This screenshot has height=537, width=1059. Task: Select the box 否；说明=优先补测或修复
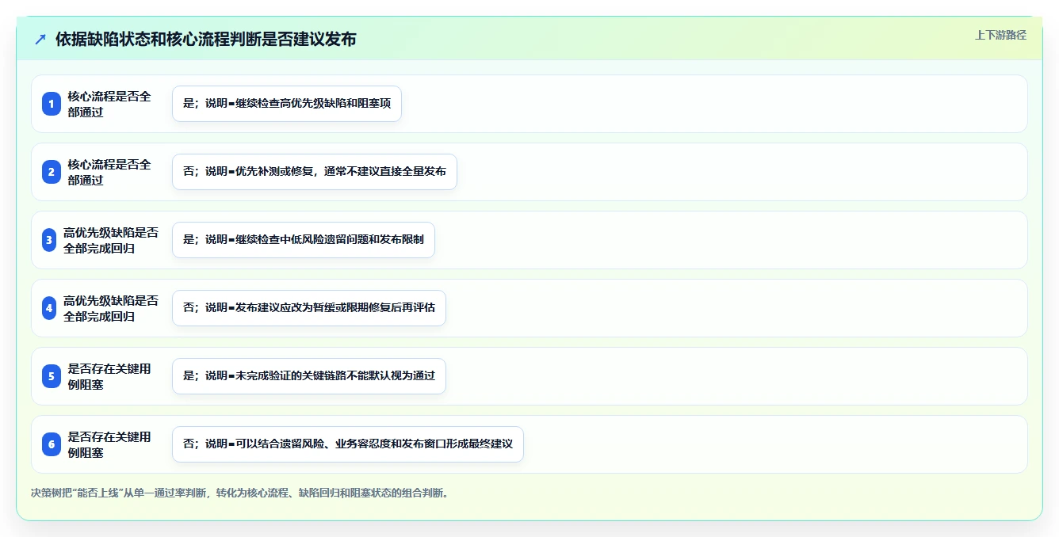tap(315, 172)
